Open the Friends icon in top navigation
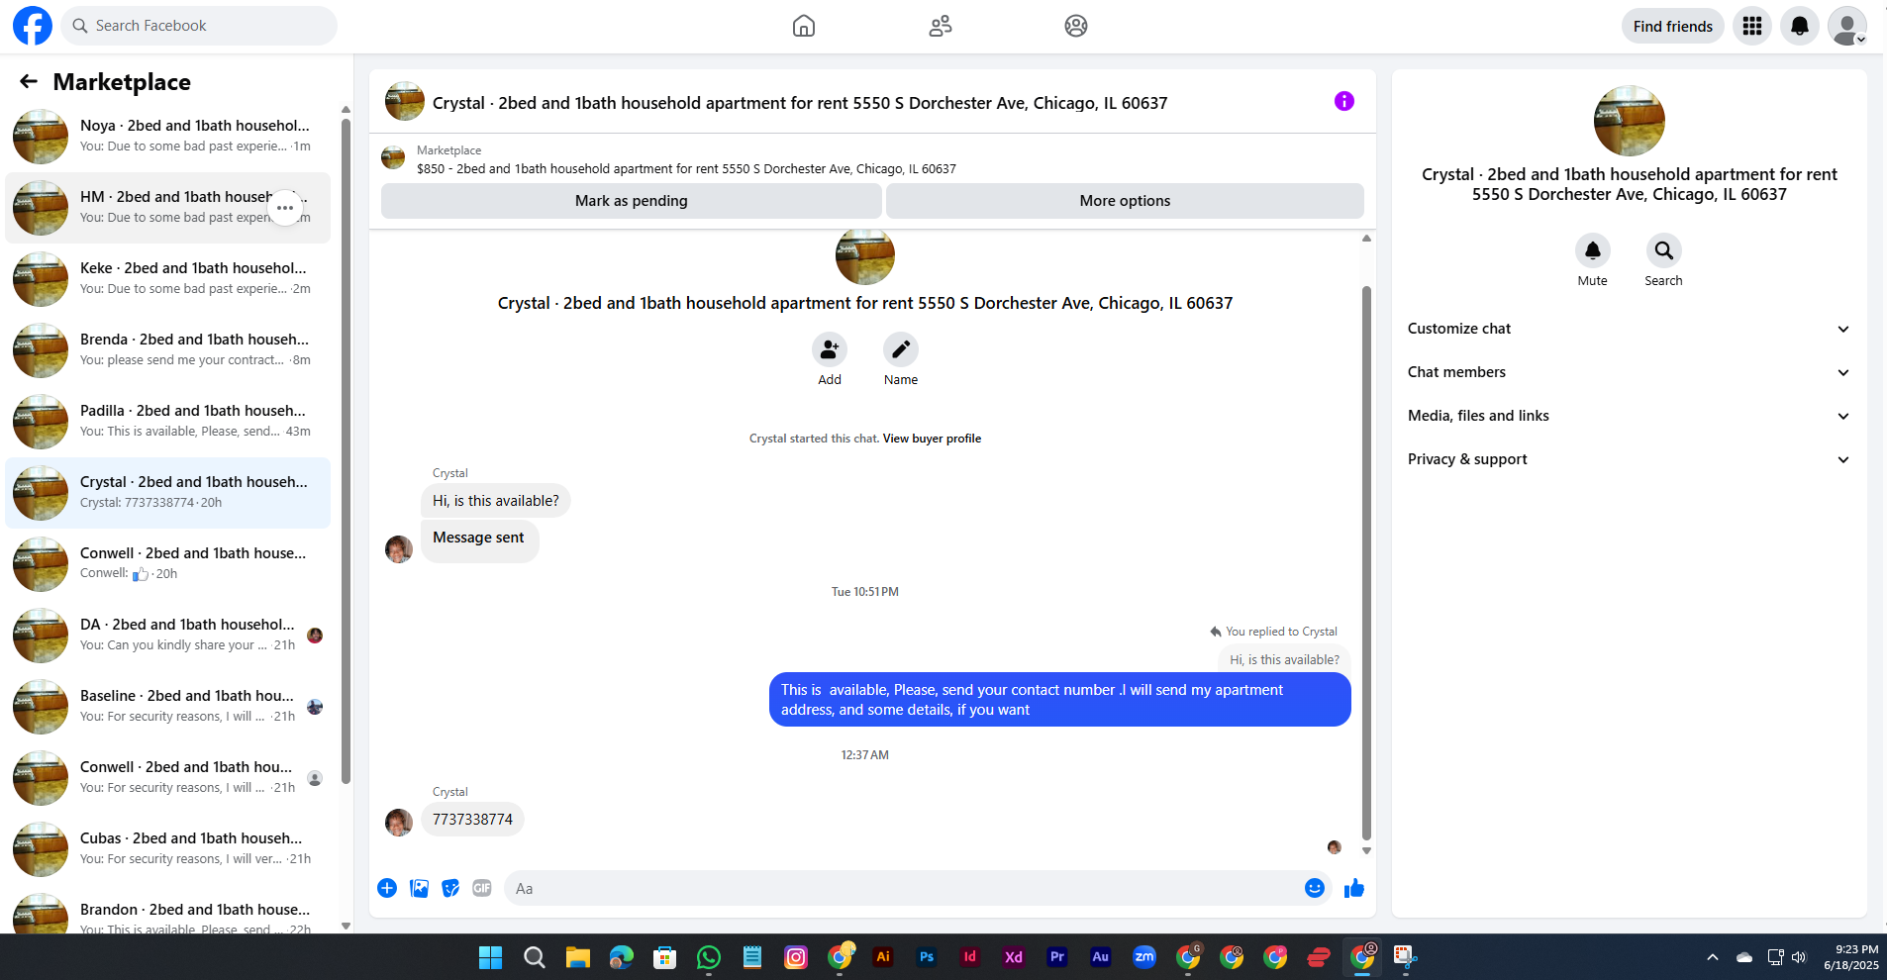This screenshot has height=980, width=1887. [941, 26]
